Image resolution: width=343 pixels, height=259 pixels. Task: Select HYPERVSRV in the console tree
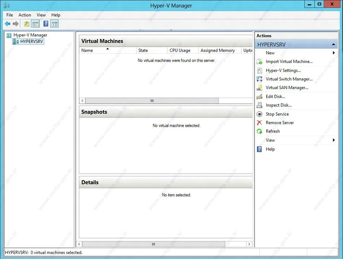pos(32,41)
